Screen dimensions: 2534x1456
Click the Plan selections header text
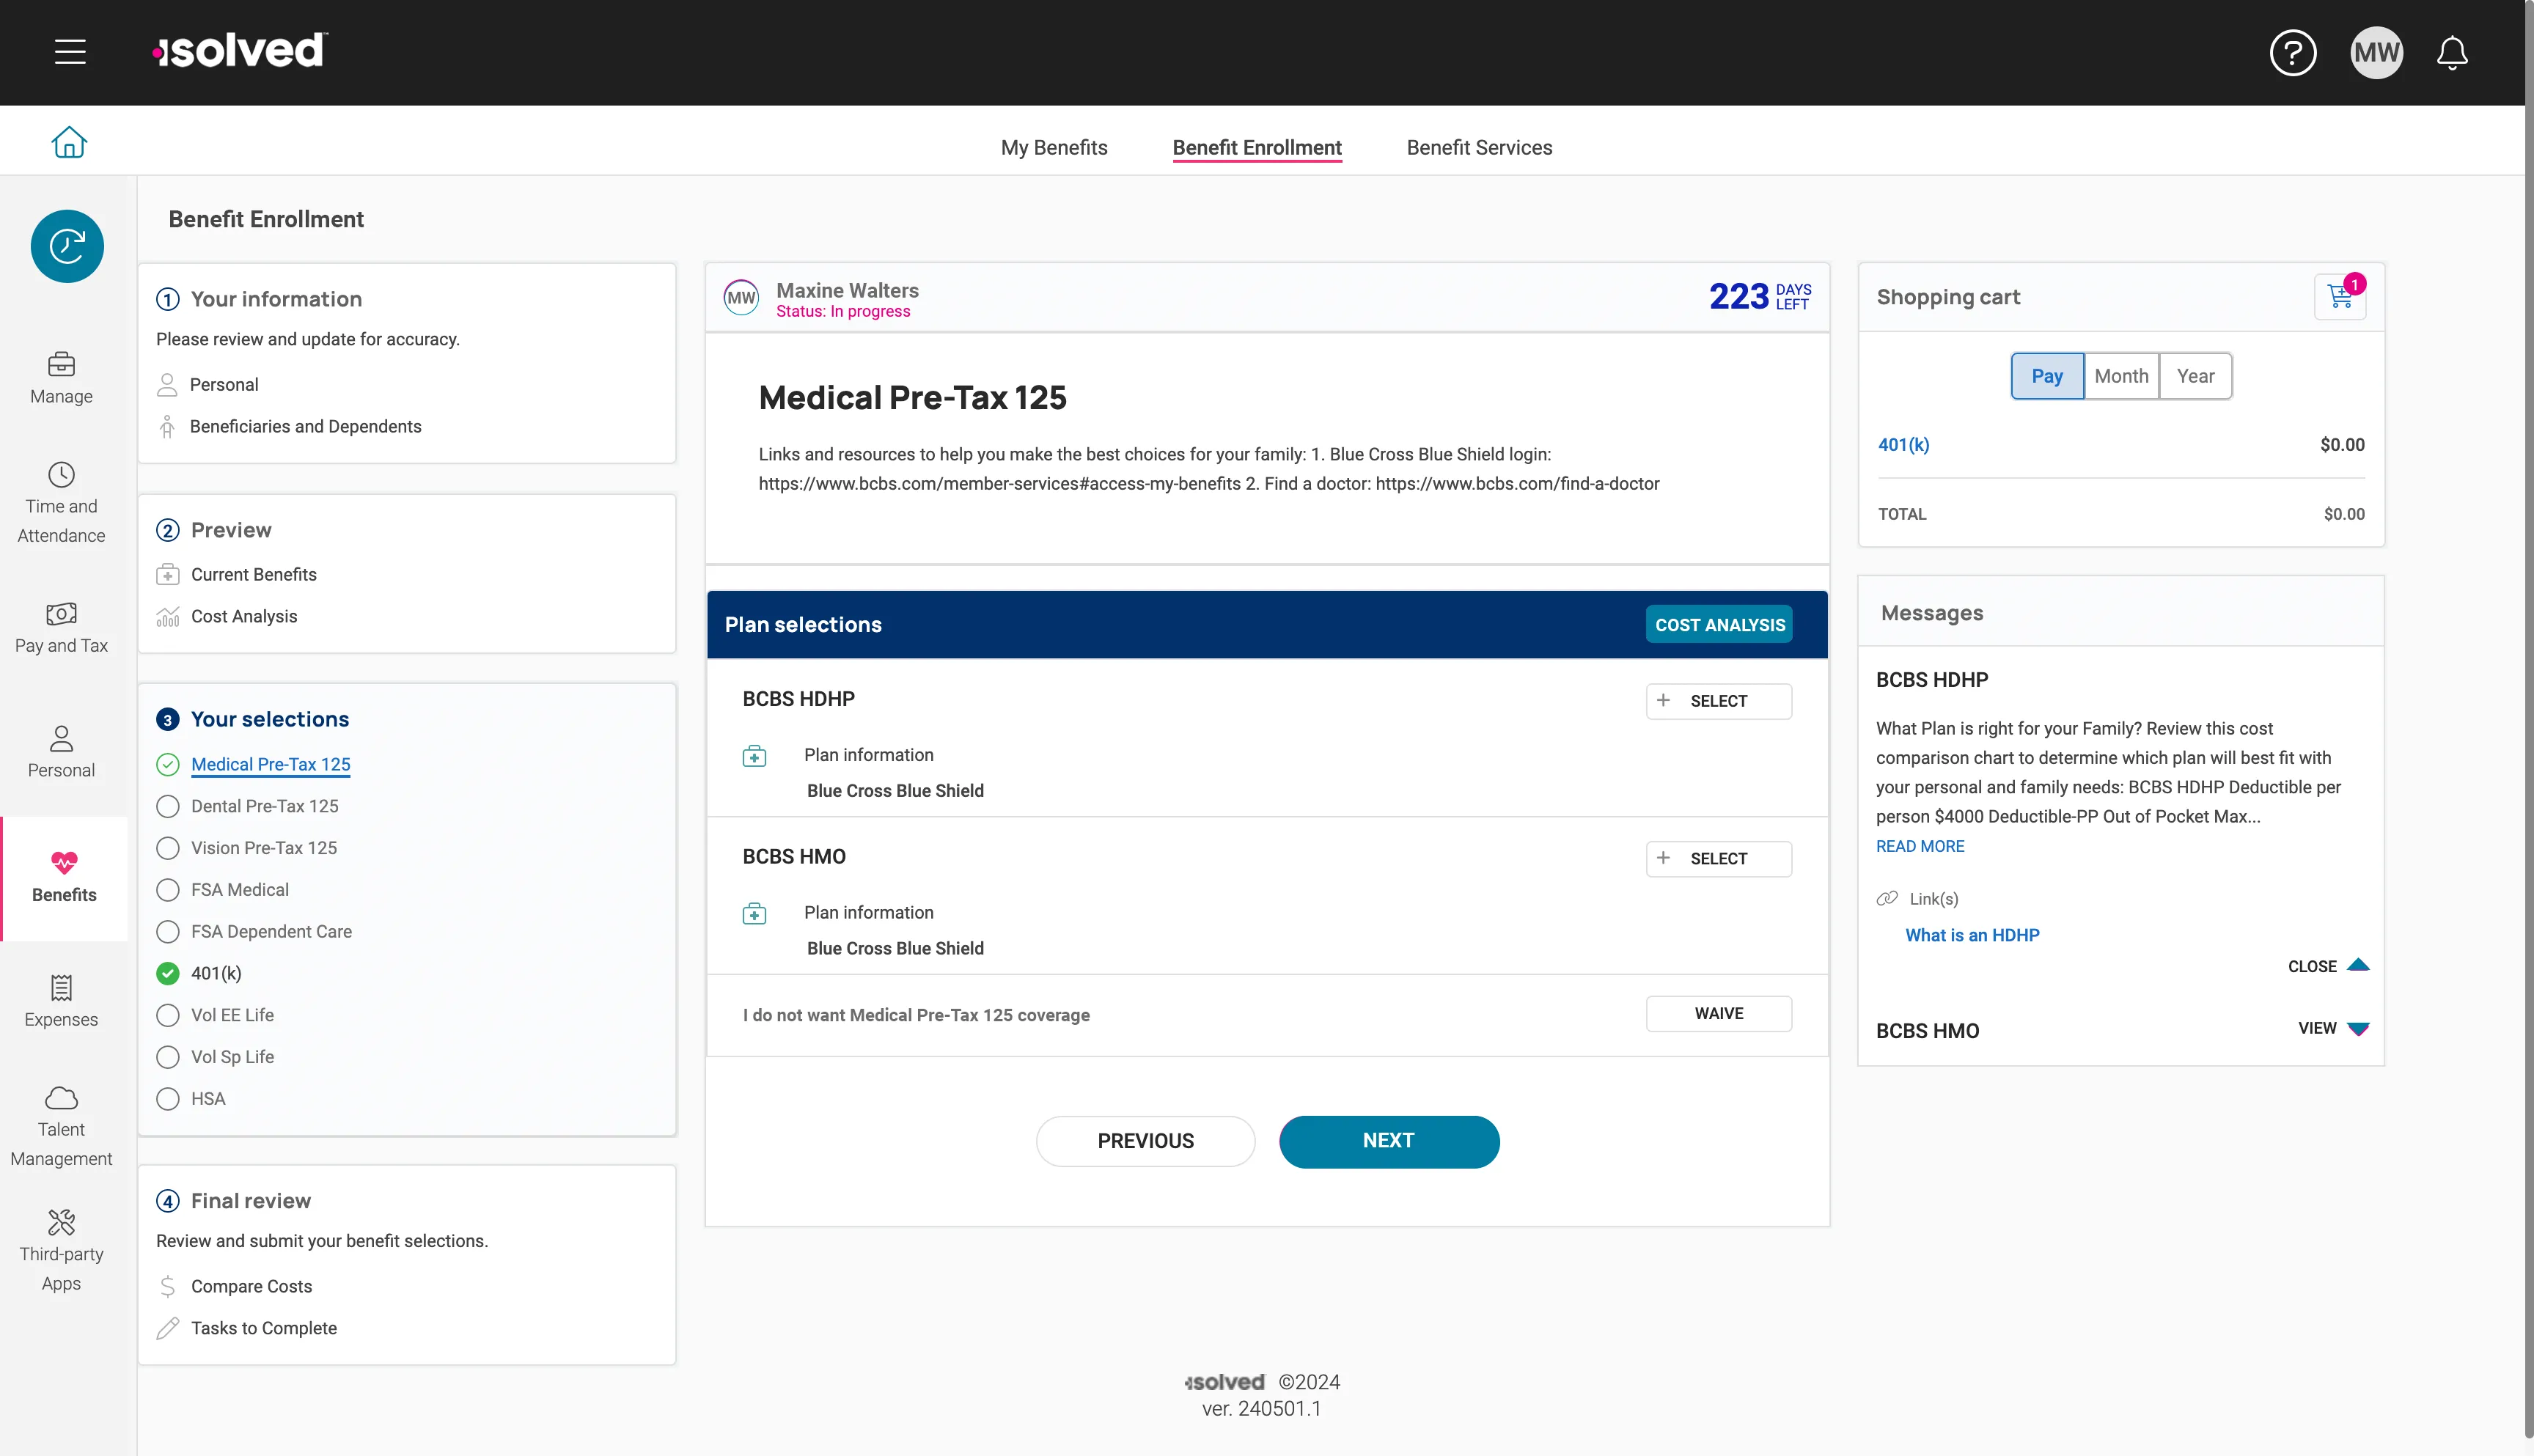click(803, 625)
